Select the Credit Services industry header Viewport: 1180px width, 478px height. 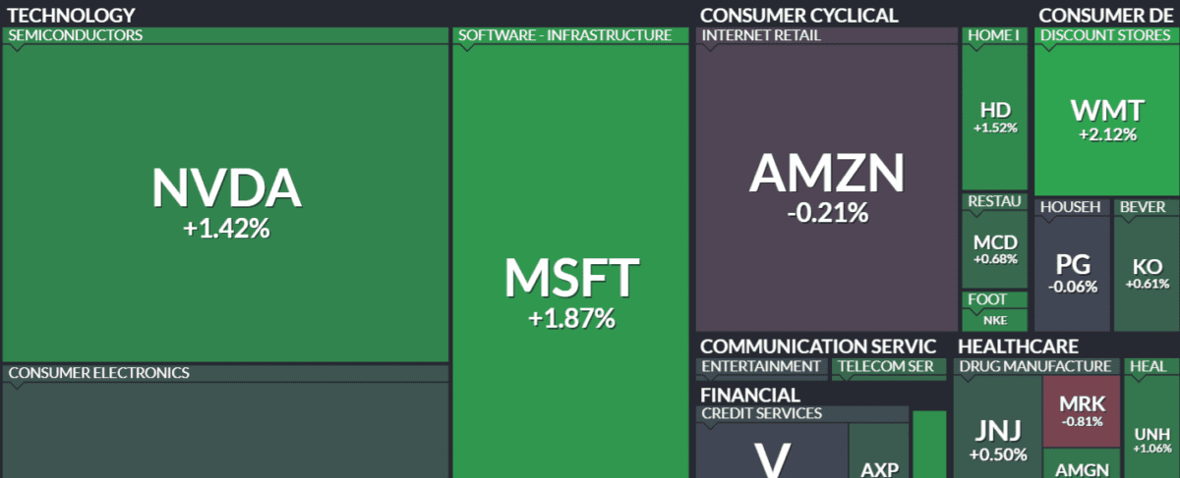point(761,413)
